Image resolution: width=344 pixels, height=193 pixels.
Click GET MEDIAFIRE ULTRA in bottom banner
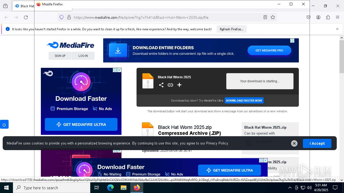[x=230, y=170]
